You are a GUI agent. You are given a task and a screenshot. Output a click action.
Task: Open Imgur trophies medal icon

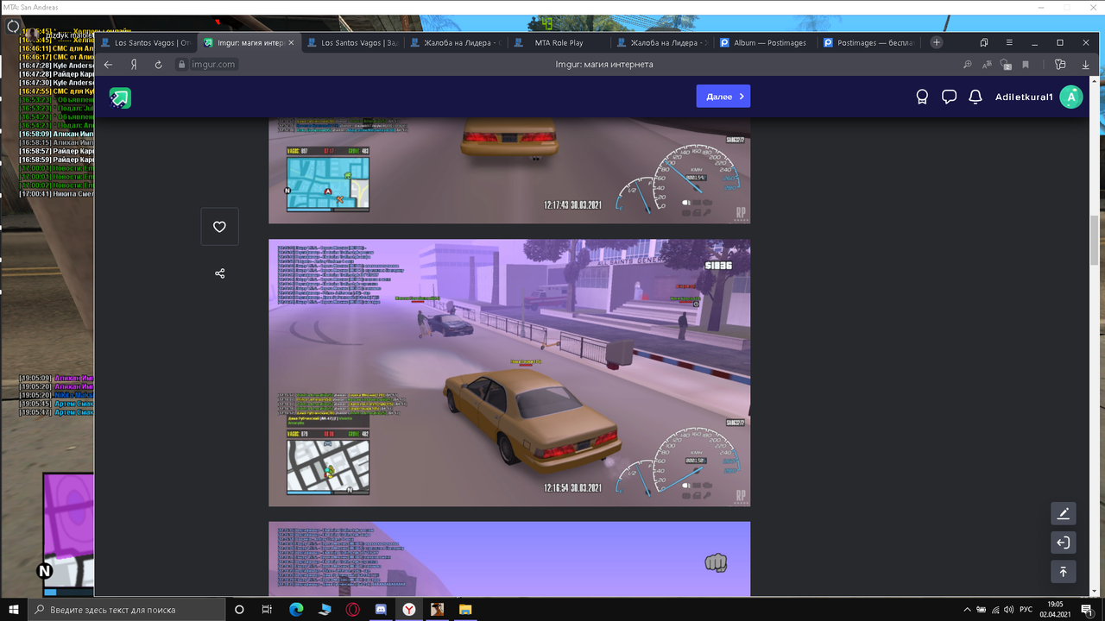click(x=922, y=97)
